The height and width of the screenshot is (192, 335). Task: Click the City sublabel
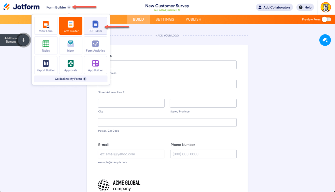pyautogui.click(x=100, y=112)
